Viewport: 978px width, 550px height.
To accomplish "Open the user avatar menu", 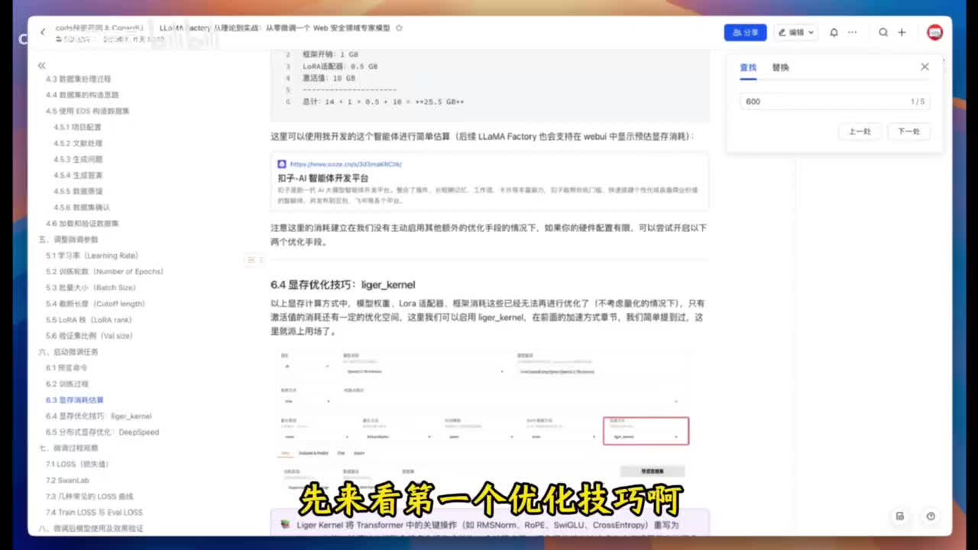I will click(934, 32).
